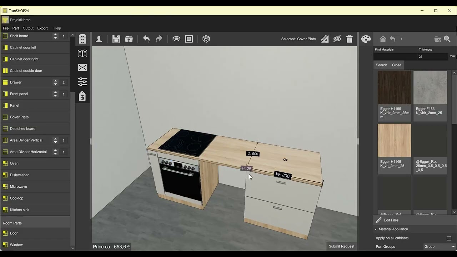Go to the materials home folder
Viewport: 457px width, 257px height.
(383, 39)
